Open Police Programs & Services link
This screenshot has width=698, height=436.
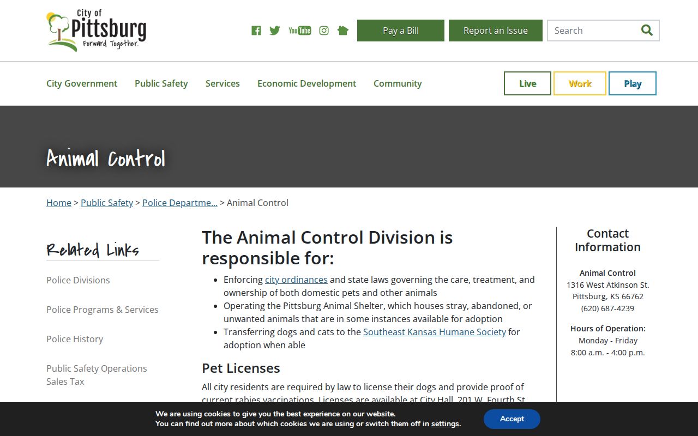click(103, 310)
